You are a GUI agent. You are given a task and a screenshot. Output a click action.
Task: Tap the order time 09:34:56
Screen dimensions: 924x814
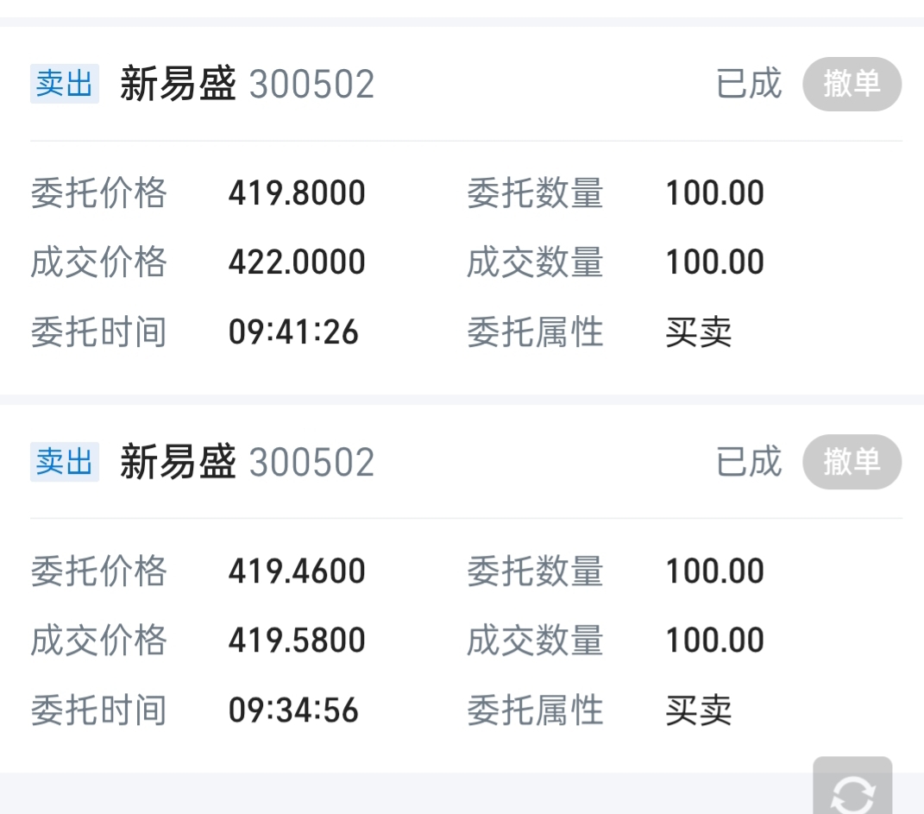pos(293,710)
